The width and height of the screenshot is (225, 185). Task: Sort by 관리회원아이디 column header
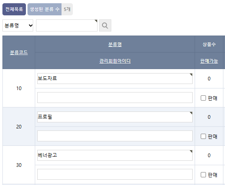(x=115, y=61)
